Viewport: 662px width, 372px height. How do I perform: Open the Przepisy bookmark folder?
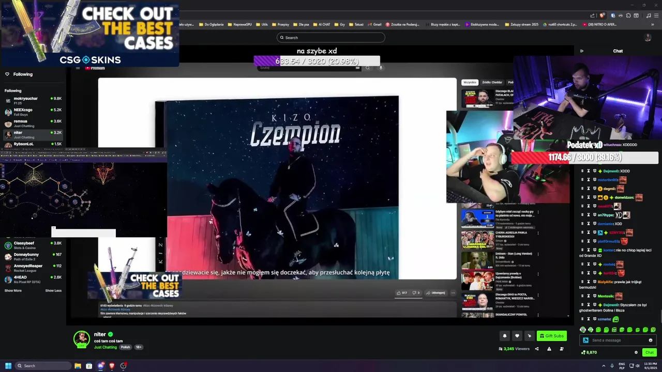(281, 24)
